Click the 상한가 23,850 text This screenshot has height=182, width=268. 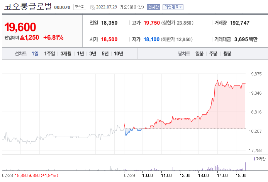point(177,23)
